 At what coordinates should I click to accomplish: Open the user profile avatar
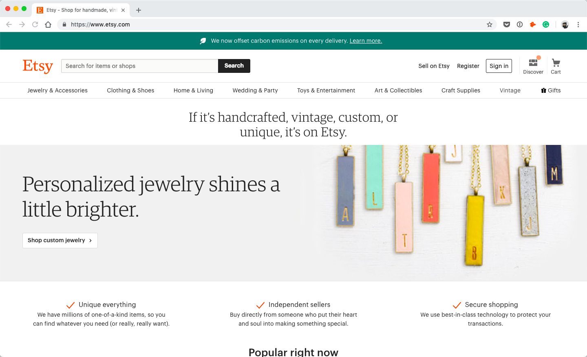click(565, 24)
